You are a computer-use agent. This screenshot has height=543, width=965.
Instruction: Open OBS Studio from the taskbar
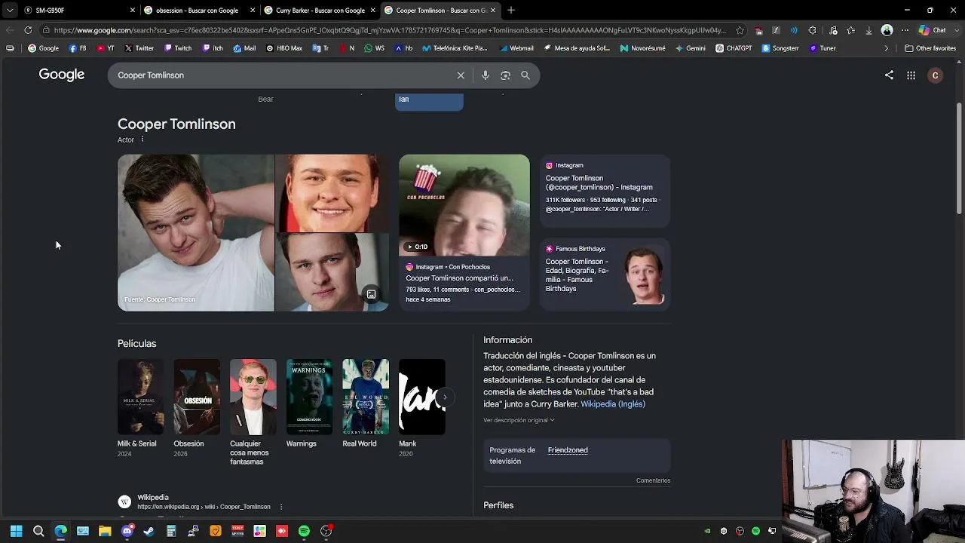(x=326, y=531)
